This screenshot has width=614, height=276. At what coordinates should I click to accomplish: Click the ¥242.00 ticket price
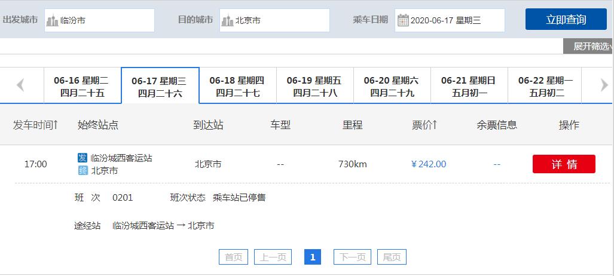click(x=429, y=164)
